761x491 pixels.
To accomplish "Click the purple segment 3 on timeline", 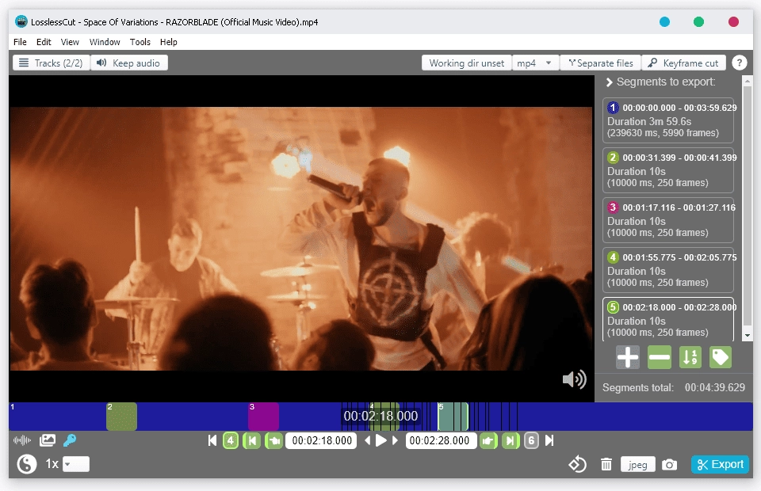I will 263,417.
